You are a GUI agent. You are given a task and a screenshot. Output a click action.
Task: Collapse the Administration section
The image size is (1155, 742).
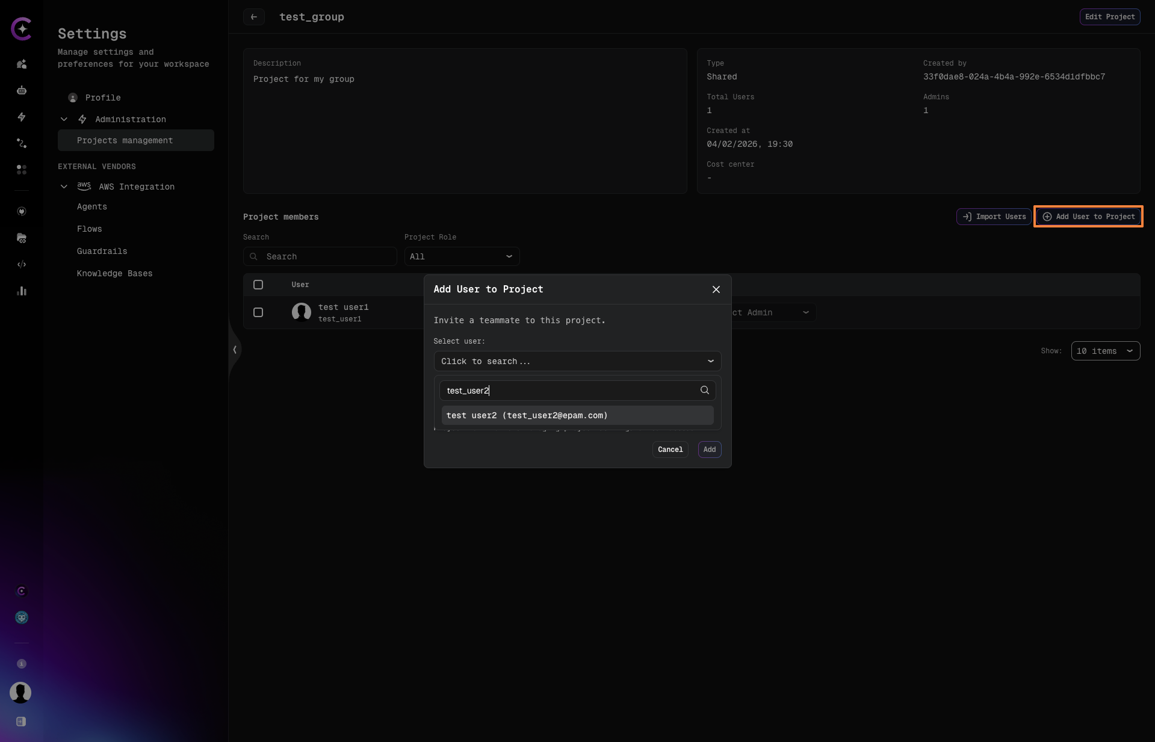click(x=64, y=119)
